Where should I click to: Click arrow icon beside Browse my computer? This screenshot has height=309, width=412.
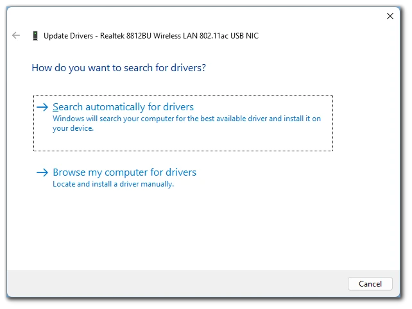pos(42,172)
